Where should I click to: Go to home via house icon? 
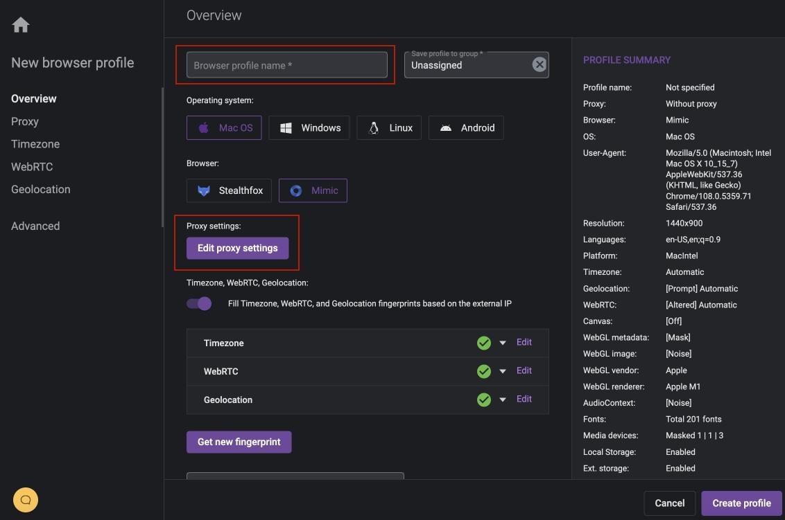[21, 24]
